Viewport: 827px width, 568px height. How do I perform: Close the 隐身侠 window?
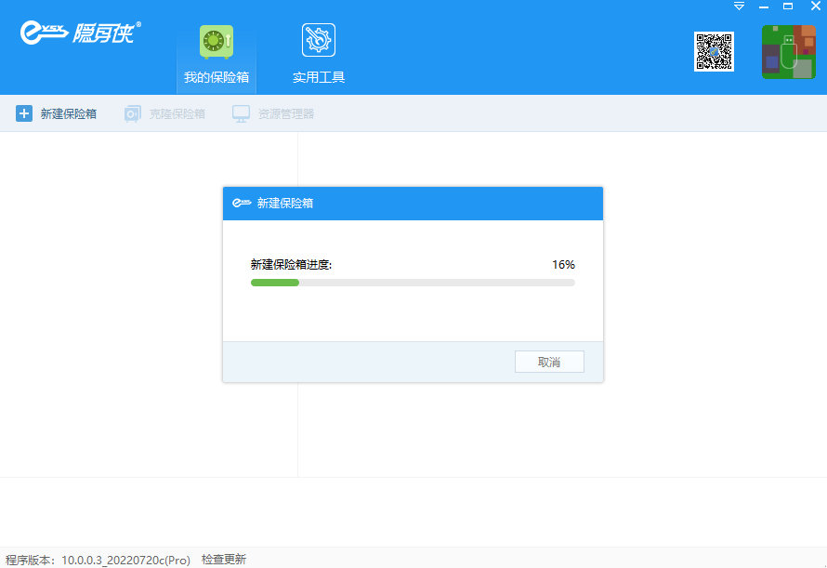click(815, 7)
